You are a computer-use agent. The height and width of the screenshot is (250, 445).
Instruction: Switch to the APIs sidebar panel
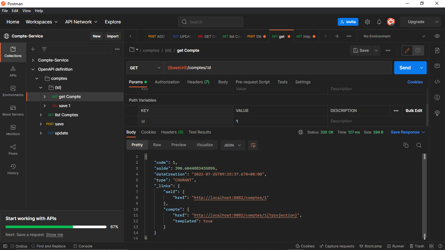[x=13, y=72]
